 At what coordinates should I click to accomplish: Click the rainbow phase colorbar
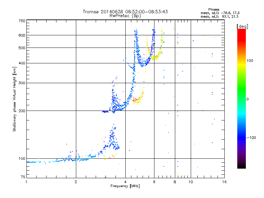pos(242,98)
